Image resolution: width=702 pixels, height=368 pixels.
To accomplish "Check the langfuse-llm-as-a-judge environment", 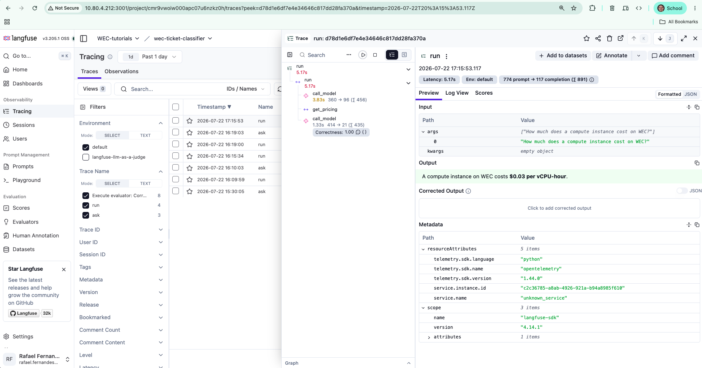I will point(86,157).
